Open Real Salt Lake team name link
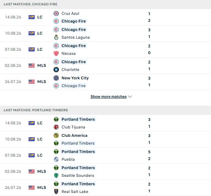 75,192
